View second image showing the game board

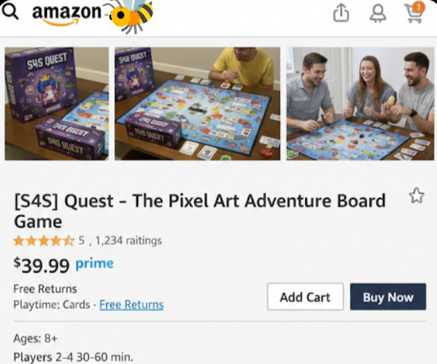click(197, 104)
